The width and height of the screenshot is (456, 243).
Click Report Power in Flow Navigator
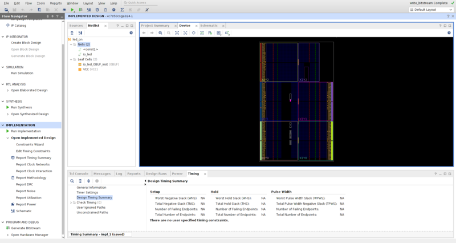point(26,204)
